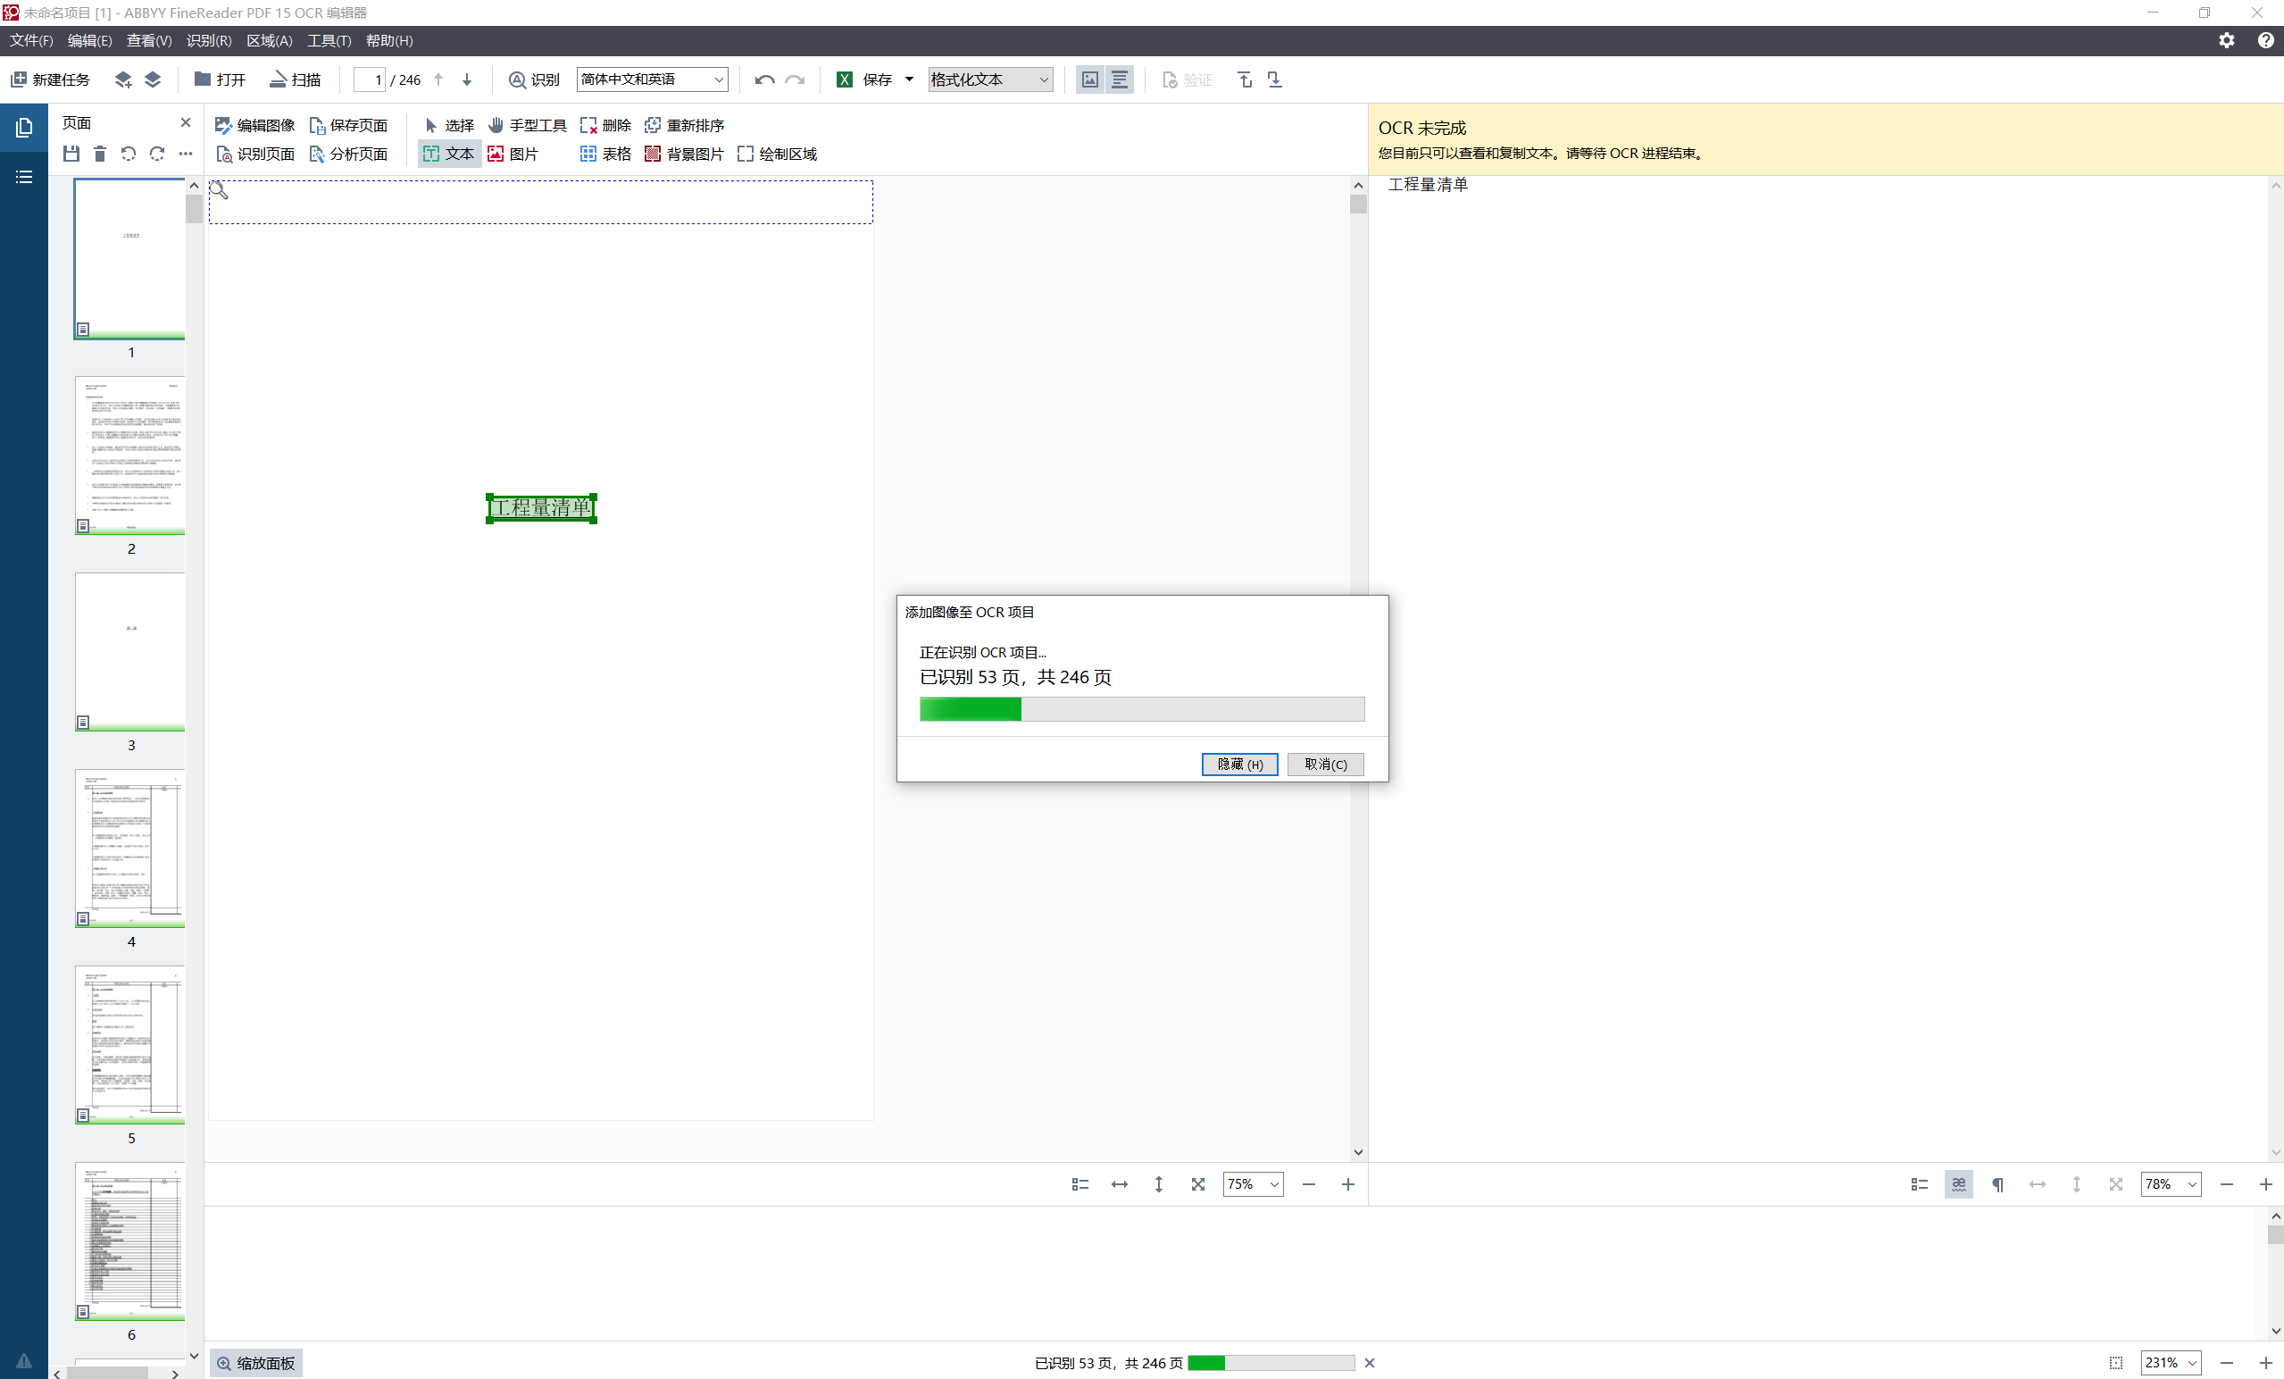Click fit to height icon in image pane
This screenshot has height=1379, width=2284.
pos(1159,1184)
